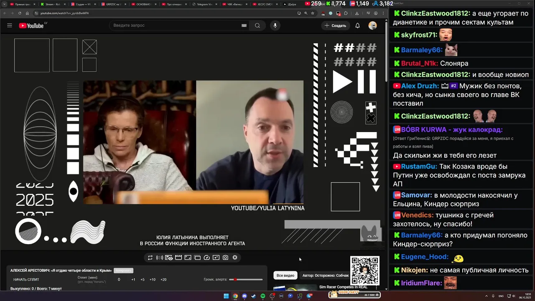535x301 pixels.
Task: Click chat username ClinkzEastwood1812 in the top message
Action: pyautogui.click(x=436, y=13)
